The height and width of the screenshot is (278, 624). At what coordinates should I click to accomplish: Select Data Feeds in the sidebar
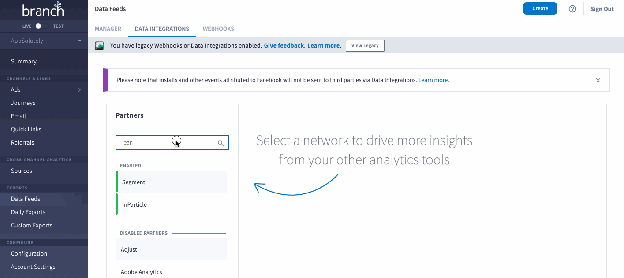pos(26,199)
